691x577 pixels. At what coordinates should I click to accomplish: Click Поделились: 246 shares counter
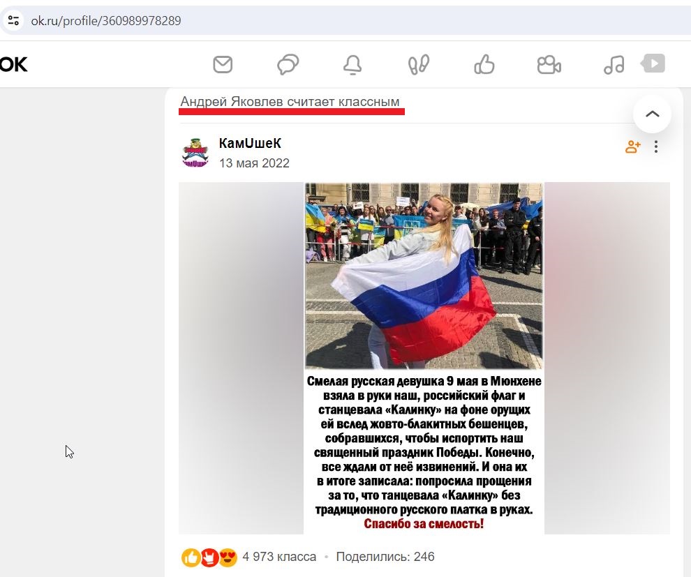pos(385,557)
